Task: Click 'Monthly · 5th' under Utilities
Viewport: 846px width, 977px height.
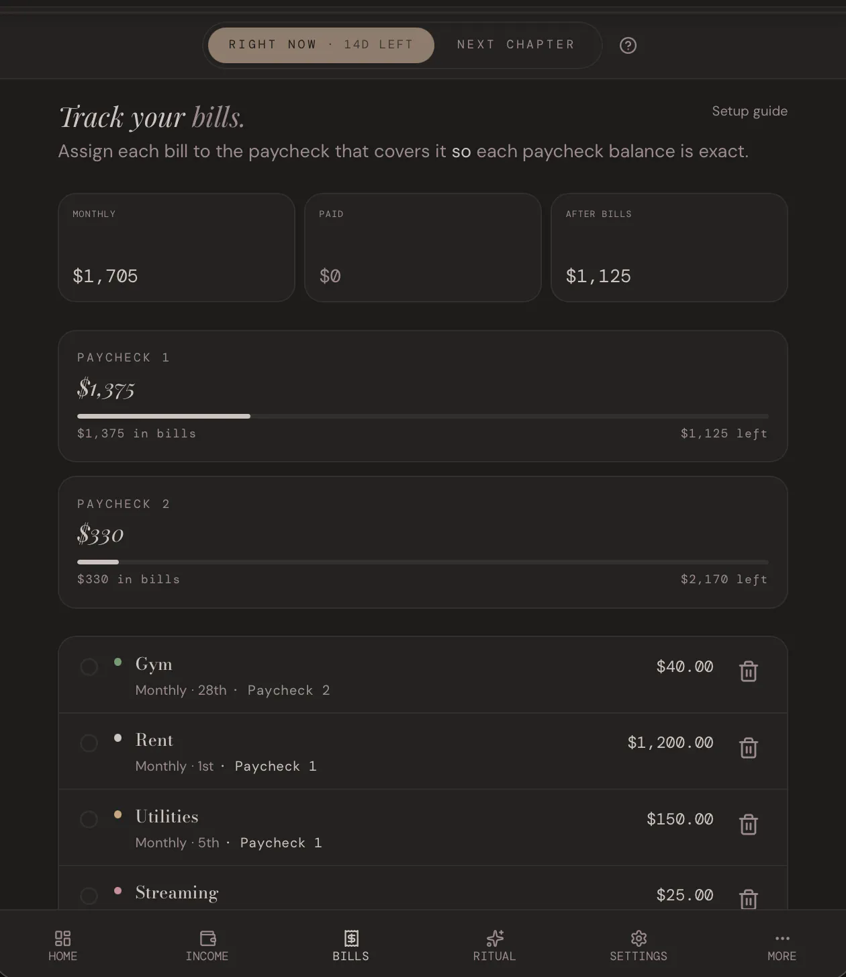Action: point(177,843)
